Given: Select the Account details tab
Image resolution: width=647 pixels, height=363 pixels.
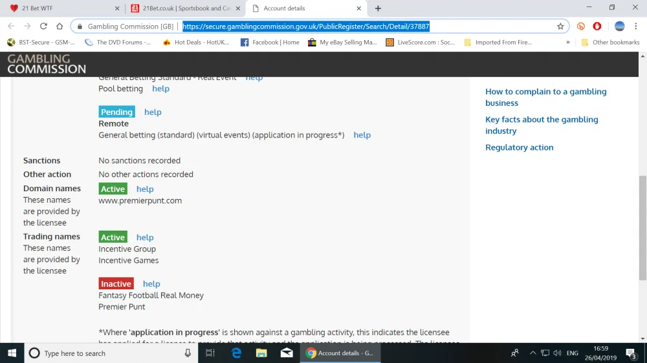Looking at the screenshot, I should point(305,8).
